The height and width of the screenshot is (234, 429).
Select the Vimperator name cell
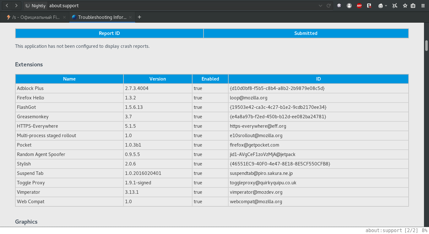(69, 192)
